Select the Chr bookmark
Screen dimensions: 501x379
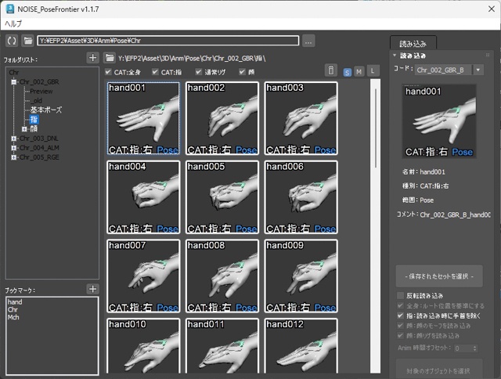point(13,309)
